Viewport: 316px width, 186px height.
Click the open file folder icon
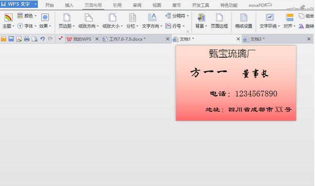coord(3,39)
